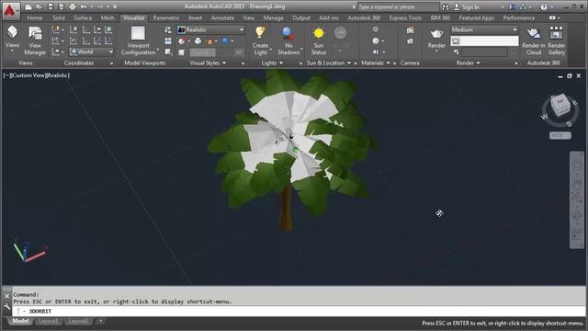Click the New drawing quick access icon
The image size is (588, 331).
click(28, 6)
